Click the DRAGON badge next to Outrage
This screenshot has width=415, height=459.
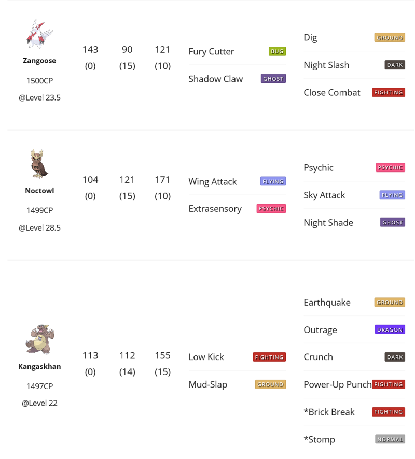(390, 329)
